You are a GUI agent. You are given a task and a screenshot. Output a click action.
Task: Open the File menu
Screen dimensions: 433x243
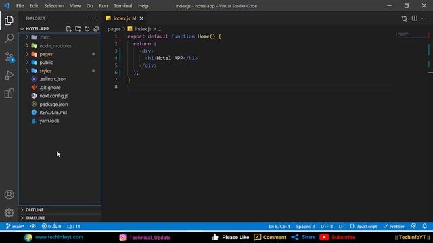(20, 6)
